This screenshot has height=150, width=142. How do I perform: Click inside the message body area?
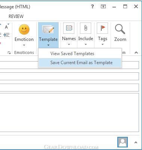69,112
